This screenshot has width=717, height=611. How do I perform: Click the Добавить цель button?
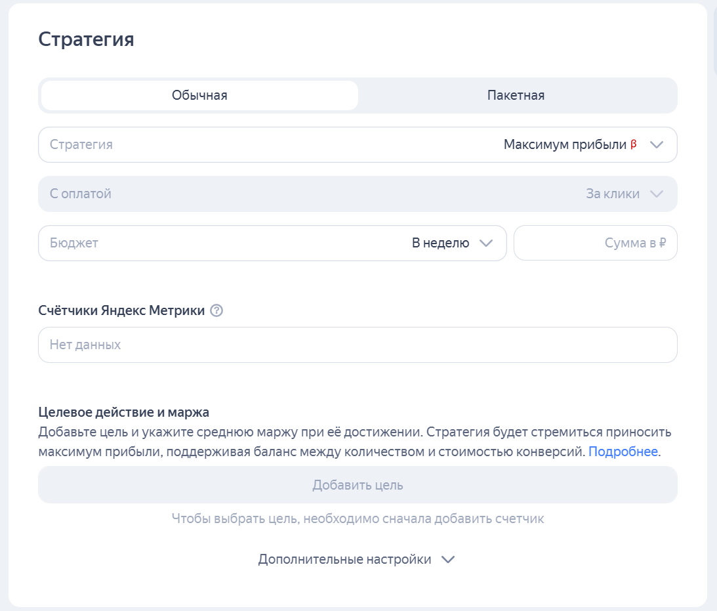(x=358, y=484)
